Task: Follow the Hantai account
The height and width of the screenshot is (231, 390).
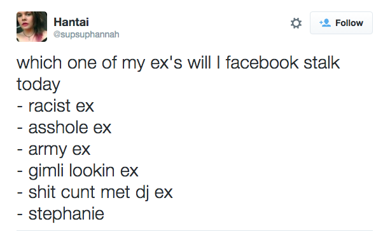Action: tap(341, 23)
